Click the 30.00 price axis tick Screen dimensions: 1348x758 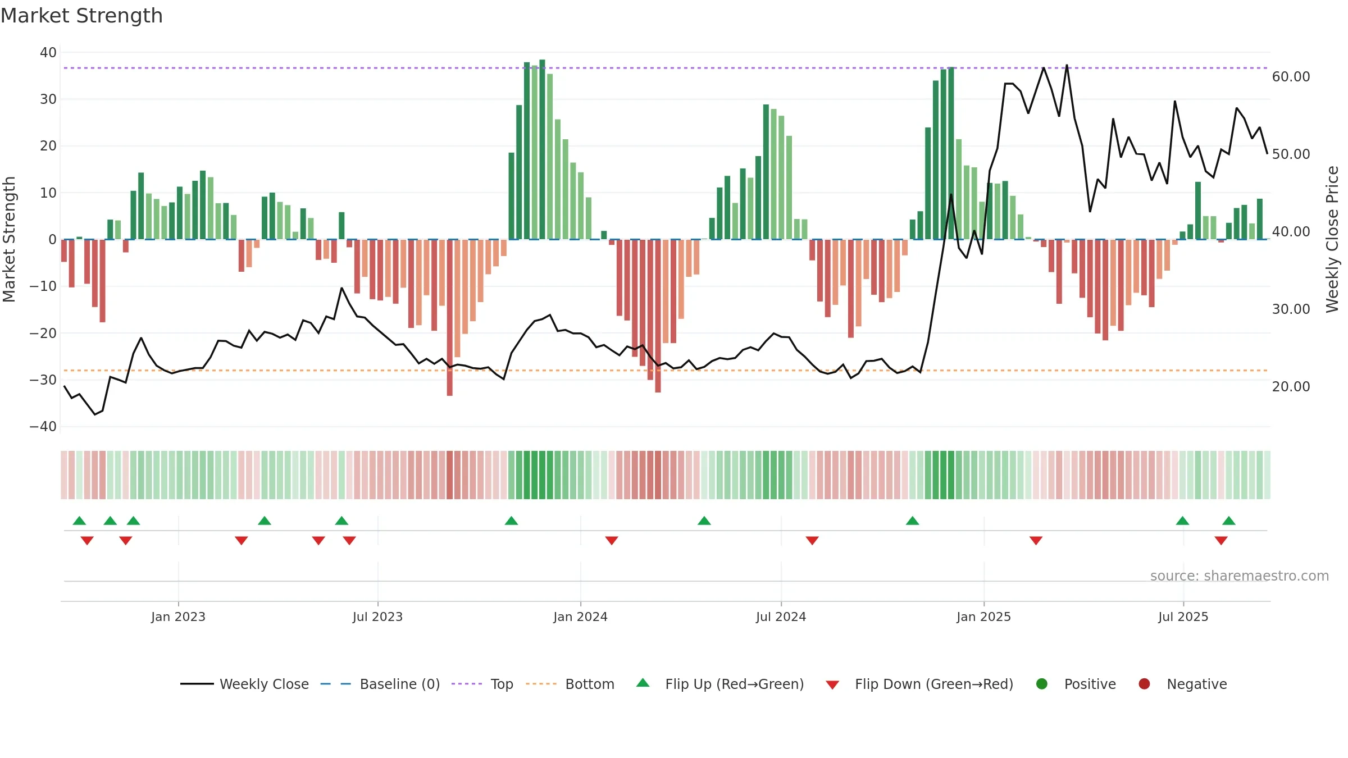[1291, 309]
